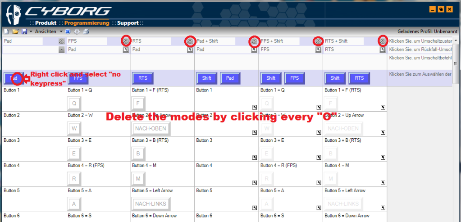
Task: Click arrow icon in RTS + Shift Button 2 cell
Action: click(x=383, y=133)
